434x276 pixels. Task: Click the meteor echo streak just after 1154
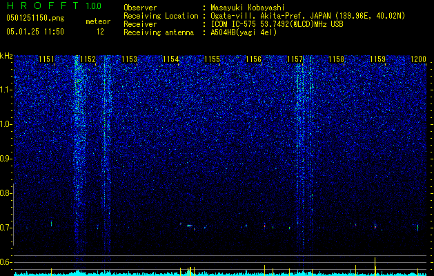point(189,226)
